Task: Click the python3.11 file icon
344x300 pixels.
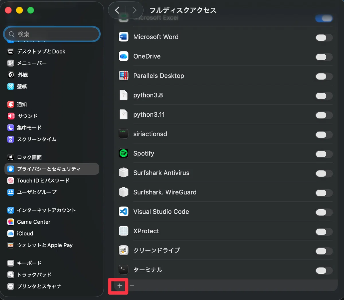Action: (x=124, y=114)
